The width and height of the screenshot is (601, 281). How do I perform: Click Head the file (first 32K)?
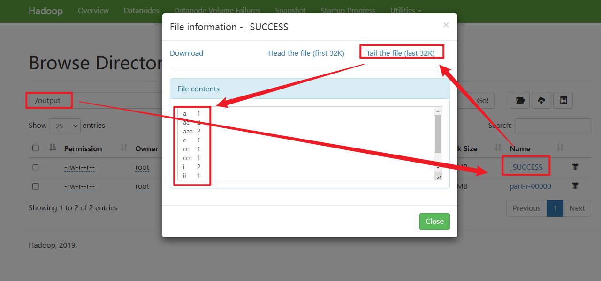coord(306,53)
